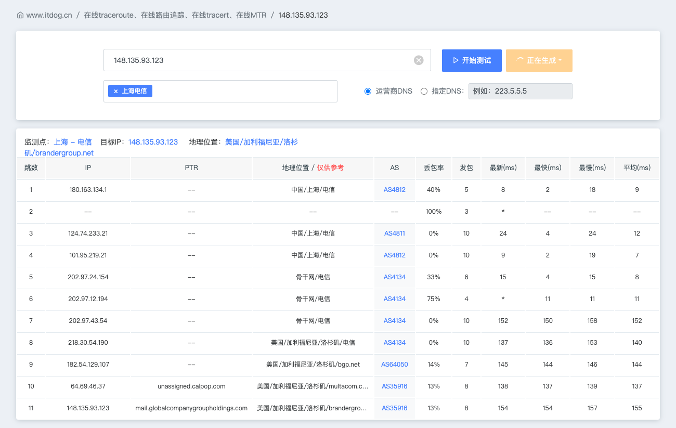The width and height of the screenshot is (676, 428).
Task: Click the target IP address input box
Action: tap(267, 60)
